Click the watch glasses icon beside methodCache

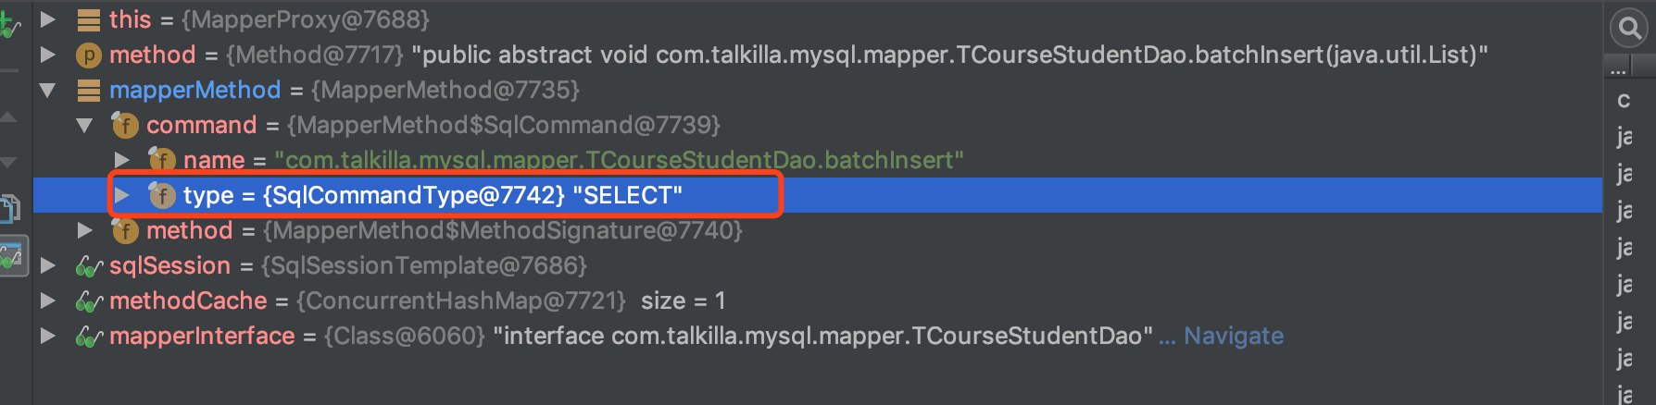[88, 301]
